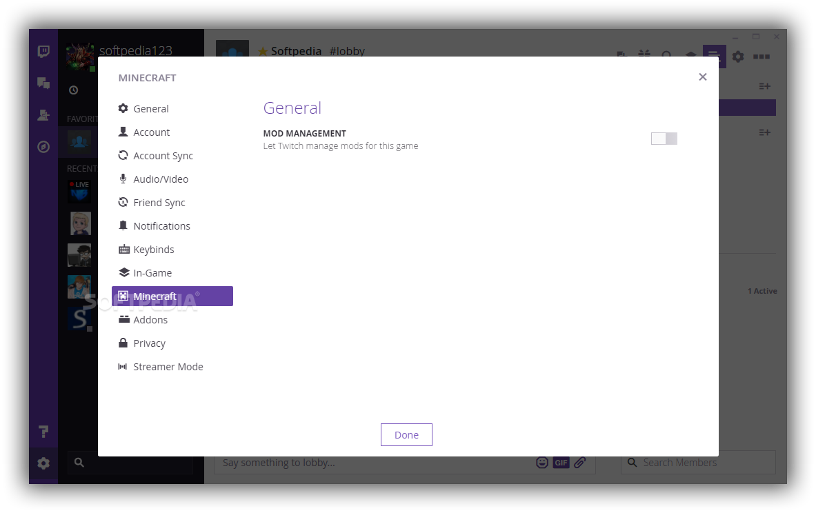Image resolution: width=816 pixels, height=513 pixels.
Task: Select the favorite server with people icon
Action: 79,141
